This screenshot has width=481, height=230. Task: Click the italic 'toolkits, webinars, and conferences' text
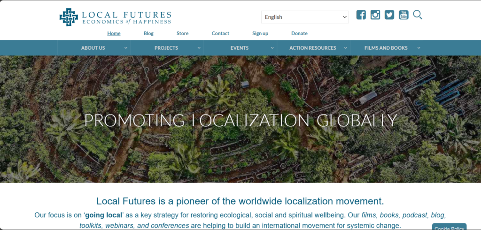[x=134, y=225]
